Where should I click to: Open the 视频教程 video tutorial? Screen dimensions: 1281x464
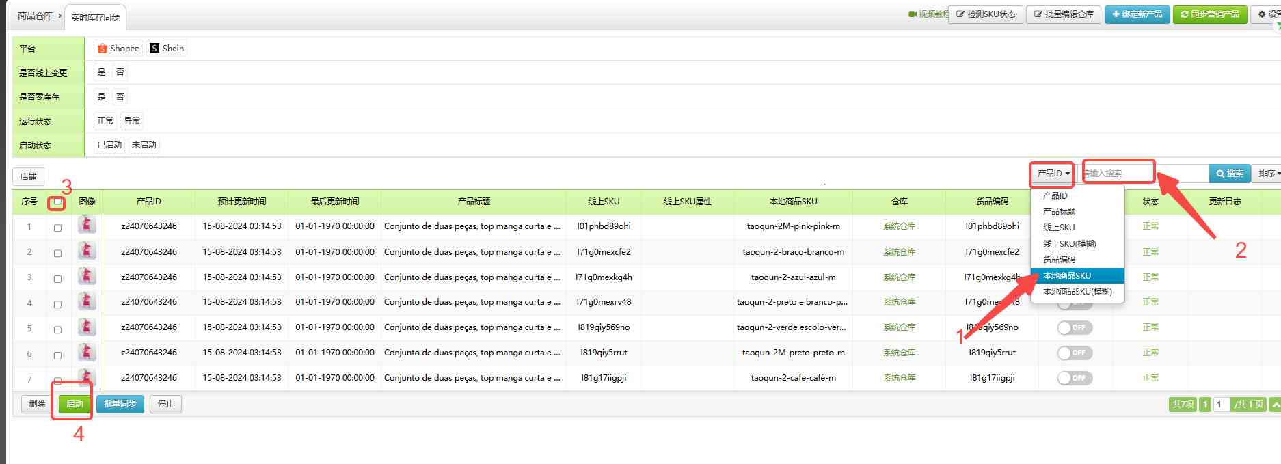(928, 14)
